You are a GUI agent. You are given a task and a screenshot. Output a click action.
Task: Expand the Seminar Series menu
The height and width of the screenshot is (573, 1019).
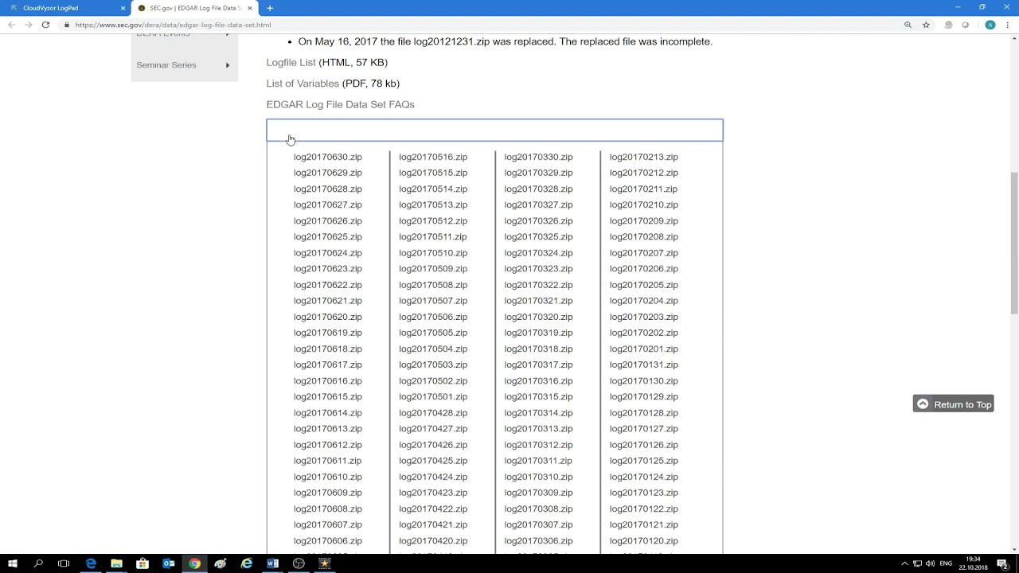184,65
